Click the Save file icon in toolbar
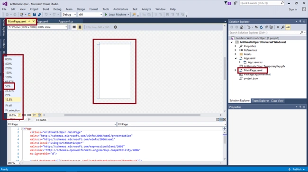The image size is (308, 172). [35, 15]
